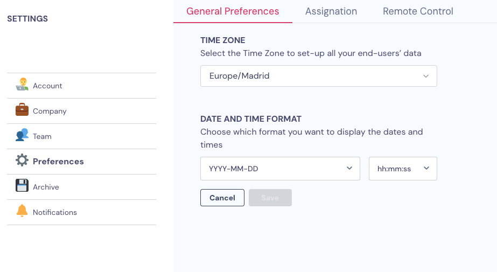The height and width of the screenshot is (272, 497).
Task: Open the YYYY-MM-DD date format dropdown
Action: tap(280, 169)
